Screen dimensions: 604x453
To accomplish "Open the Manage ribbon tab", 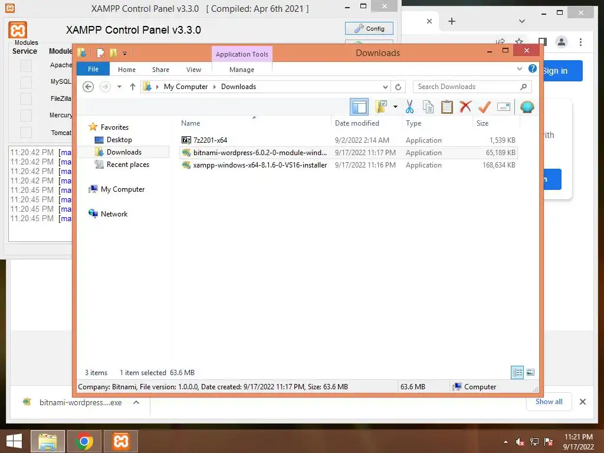I will (242, 70).
